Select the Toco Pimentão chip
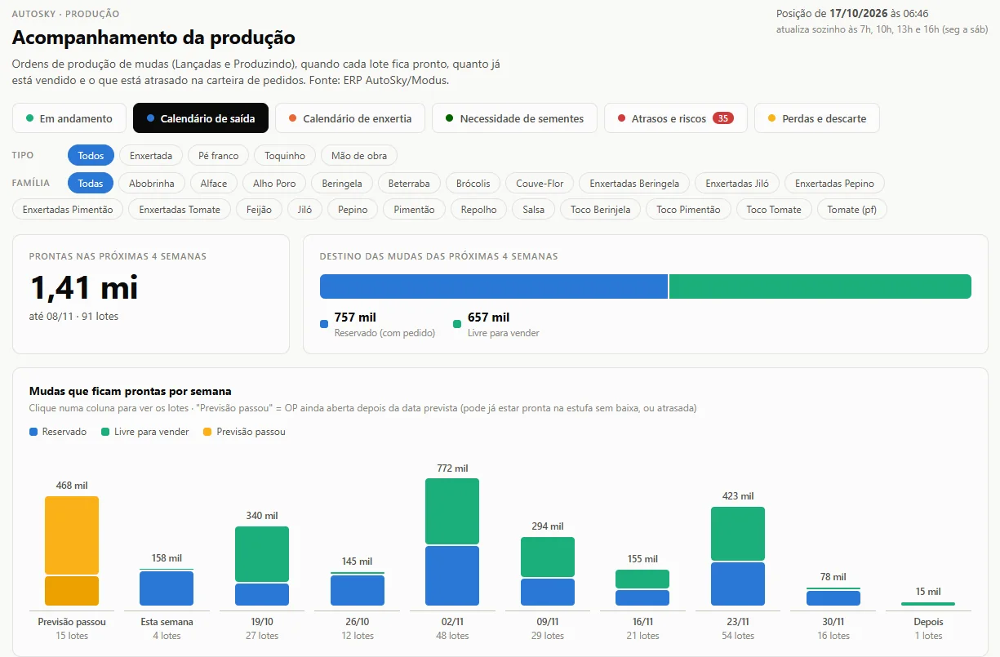 (x=688, y=209)
